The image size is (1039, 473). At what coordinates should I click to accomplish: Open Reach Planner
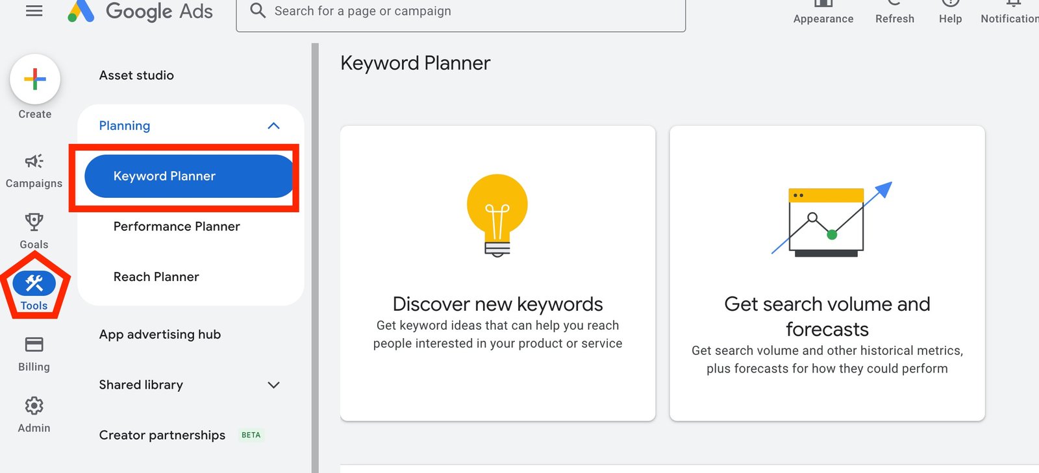pyautogui.click(x=156, y=276)
